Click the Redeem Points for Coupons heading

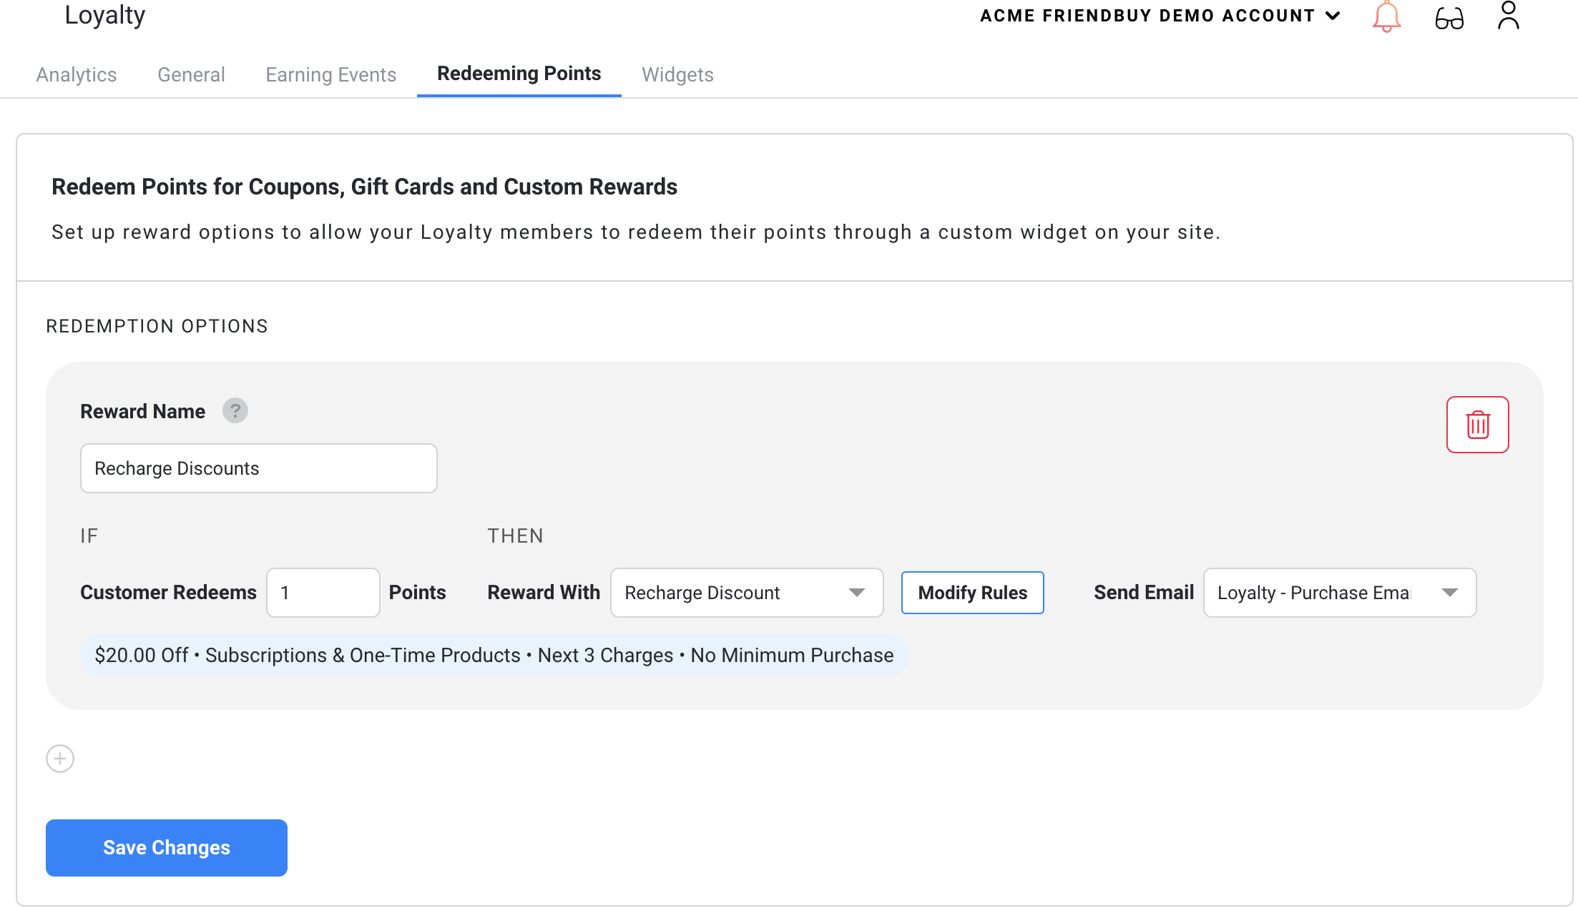(x=364, y=187)
